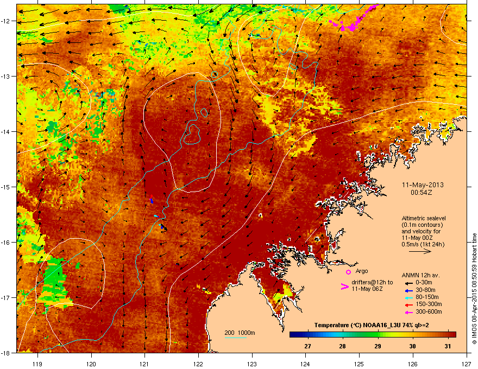Image resolution: width=478 pixels, height=369 pixels.
Task: Click the colour bar tick value 28
Action: tap(343, 346)
